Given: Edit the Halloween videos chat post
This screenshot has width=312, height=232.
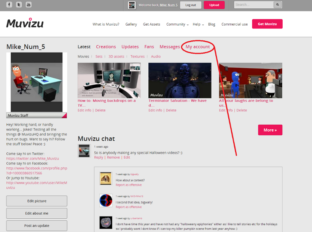Looking at the screenshot, I should pyautogui.click(x=127, y=157).
